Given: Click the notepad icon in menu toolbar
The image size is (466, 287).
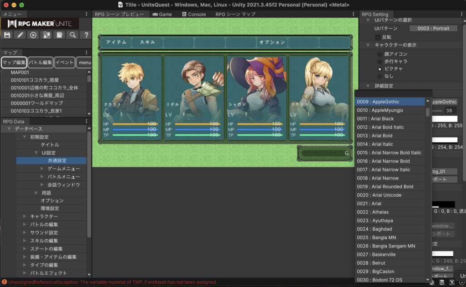Looking at the screenshot, I should pyautogui.click(x=60, y=35).
